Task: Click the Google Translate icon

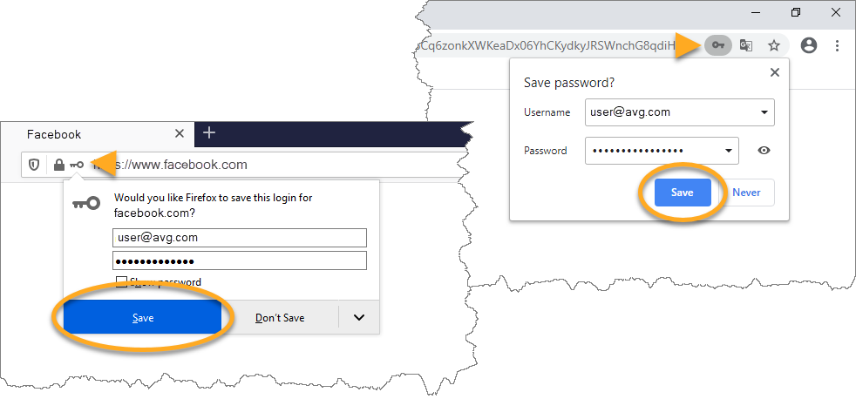Action: 746,45
